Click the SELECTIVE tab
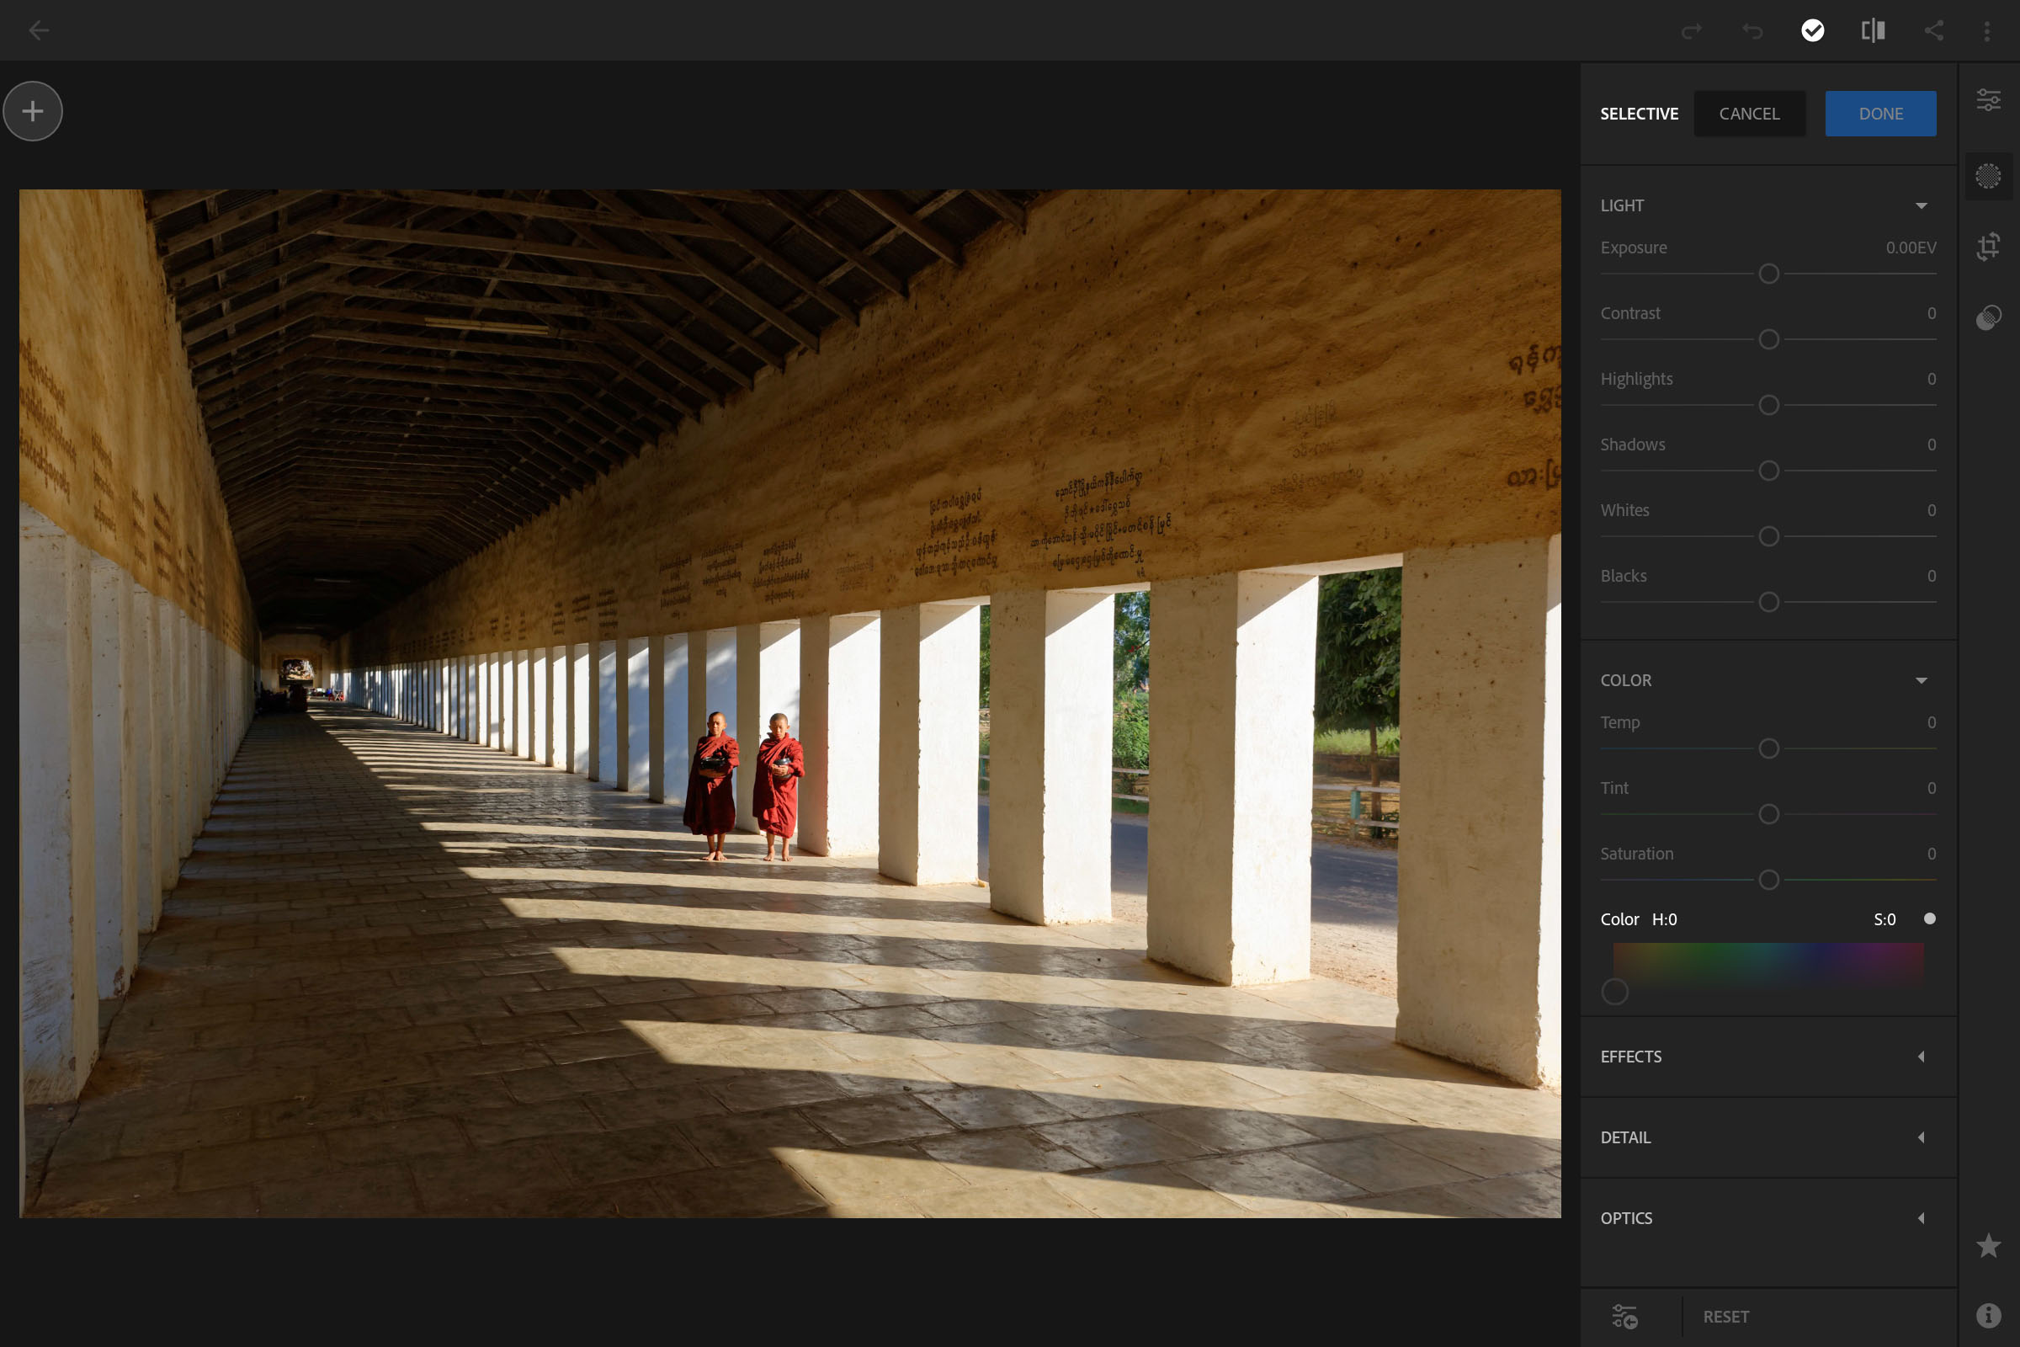The width and height of the screenshot is (2020, 1347). (x=1640, y=113)
